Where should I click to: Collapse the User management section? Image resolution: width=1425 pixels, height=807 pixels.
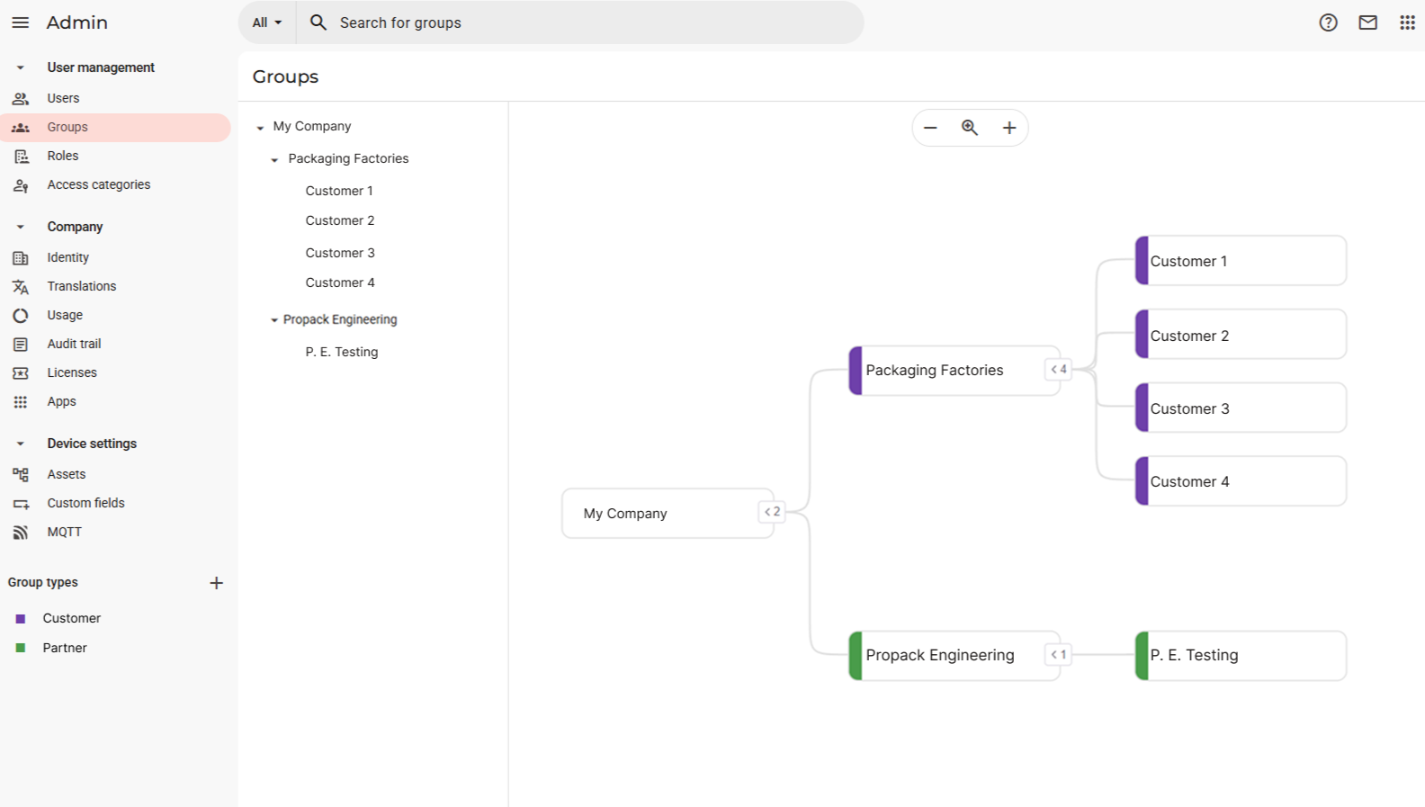pyautogui.click(x=20, y=67)
